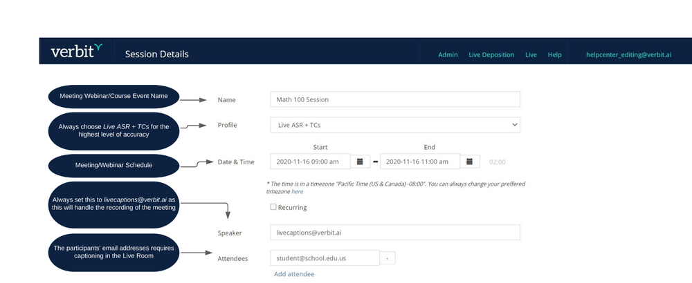Click the '02:00' duration value
The width and height of the screenshot is (692, 283).
coord(498,162)
